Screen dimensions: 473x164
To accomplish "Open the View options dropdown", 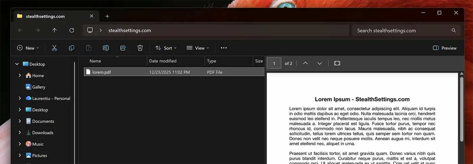I will tap(198, 48).
